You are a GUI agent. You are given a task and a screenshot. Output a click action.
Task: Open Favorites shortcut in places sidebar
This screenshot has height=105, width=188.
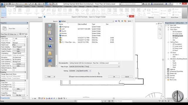coord(50,55)
